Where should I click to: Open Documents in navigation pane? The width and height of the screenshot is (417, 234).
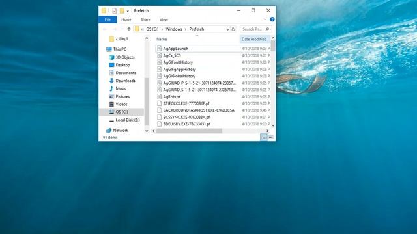122,73
